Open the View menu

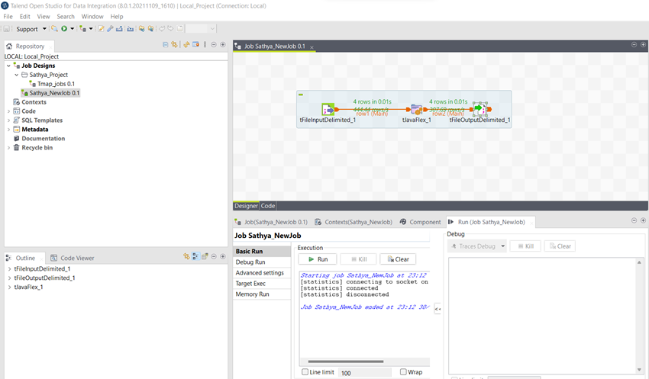coord(44,17)
